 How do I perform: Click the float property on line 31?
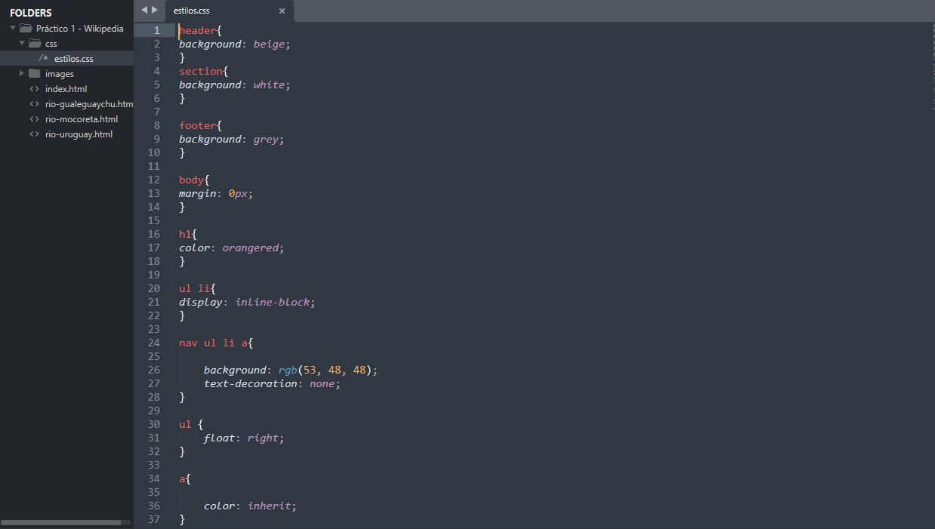(x=220, y=438)
